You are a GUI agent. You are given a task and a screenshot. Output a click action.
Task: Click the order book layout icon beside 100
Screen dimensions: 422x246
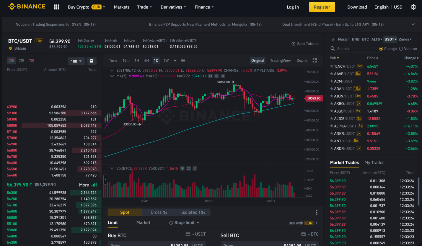(92, 61)
